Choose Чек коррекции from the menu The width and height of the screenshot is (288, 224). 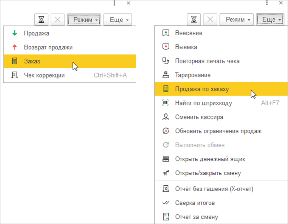tap(44, 75)
